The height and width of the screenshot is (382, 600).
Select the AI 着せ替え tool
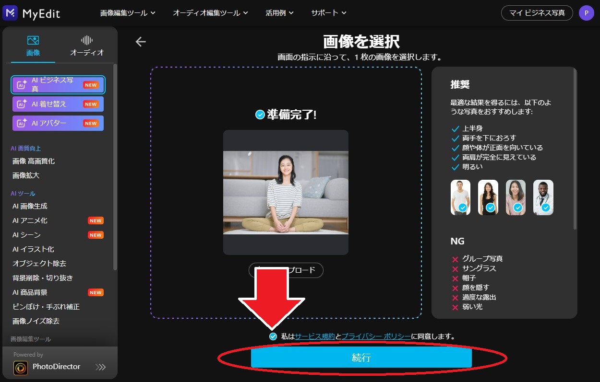click(x=58, y=104)
